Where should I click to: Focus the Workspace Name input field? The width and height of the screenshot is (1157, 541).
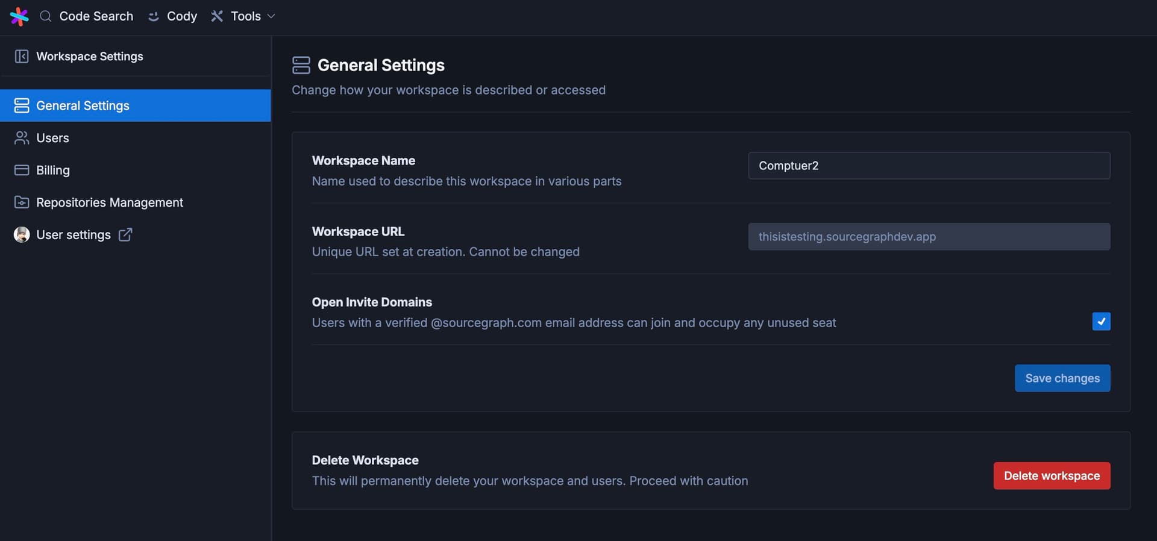[929, 166]
